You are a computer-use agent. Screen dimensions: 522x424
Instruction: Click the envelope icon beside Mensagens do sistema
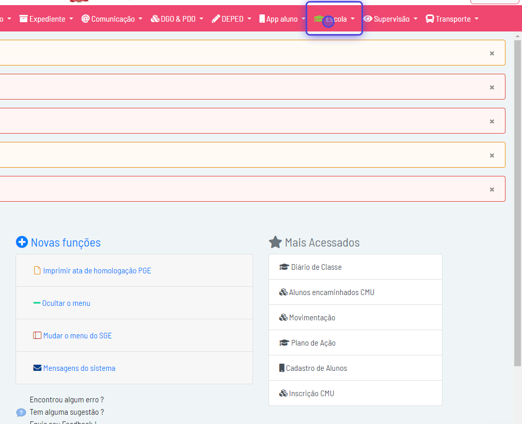37,368
